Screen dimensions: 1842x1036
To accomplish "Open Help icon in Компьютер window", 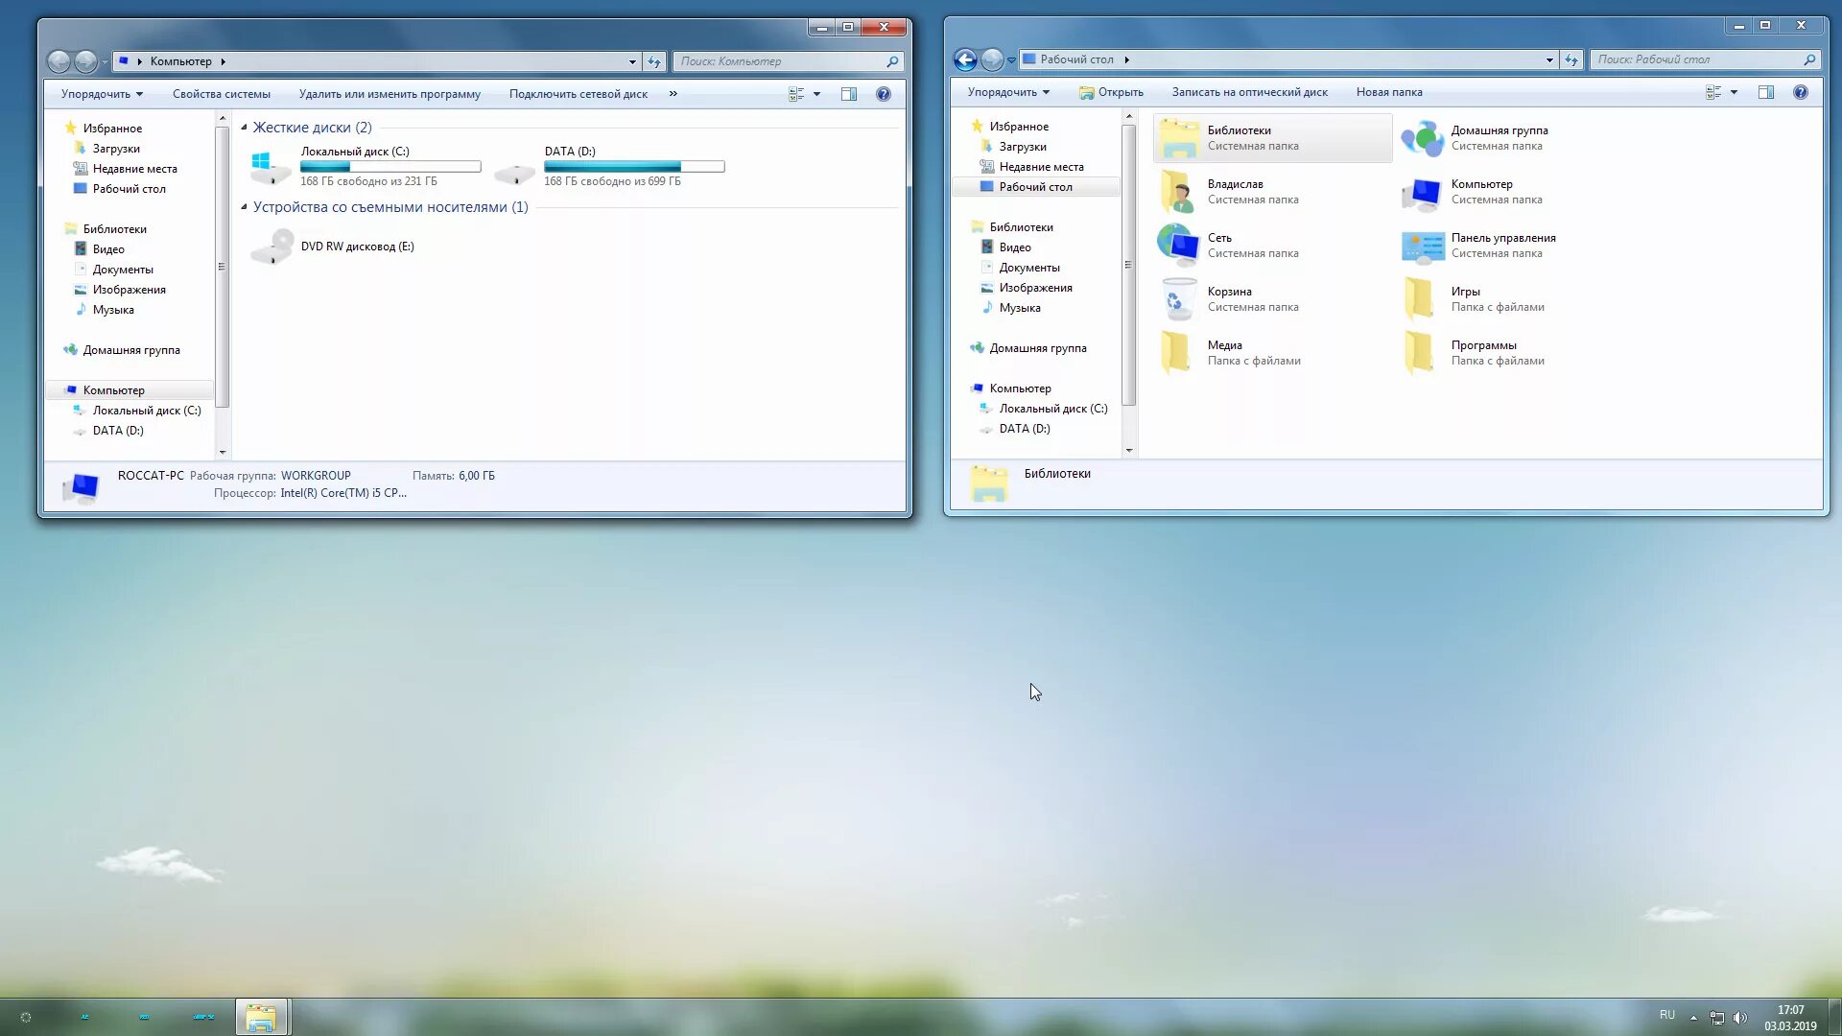I will [x=884, y=94].
